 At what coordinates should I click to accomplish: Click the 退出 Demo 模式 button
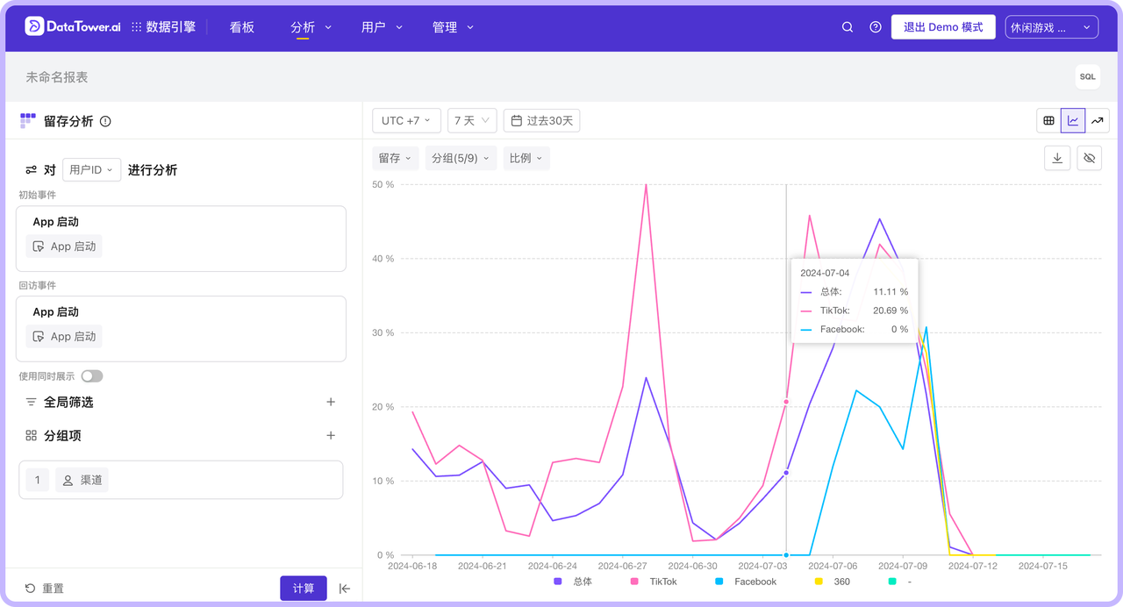pyautogui.click(x=942, y=26)
